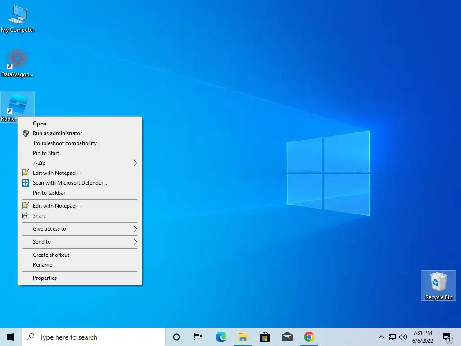Choose Troubleshoot compatibility
Viewport: 461px width, 346px height.
click(80, 143)
